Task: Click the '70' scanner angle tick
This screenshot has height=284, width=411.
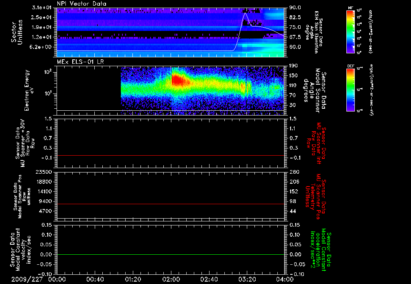Action: [292, 95]
